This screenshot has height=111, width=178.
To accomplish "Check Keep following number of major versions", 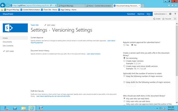I will (124, 76).
